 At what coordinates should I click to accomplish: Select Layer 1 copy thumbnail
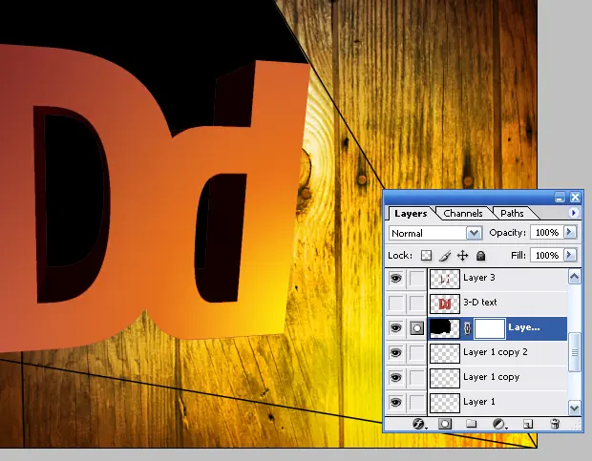(445, 378)
